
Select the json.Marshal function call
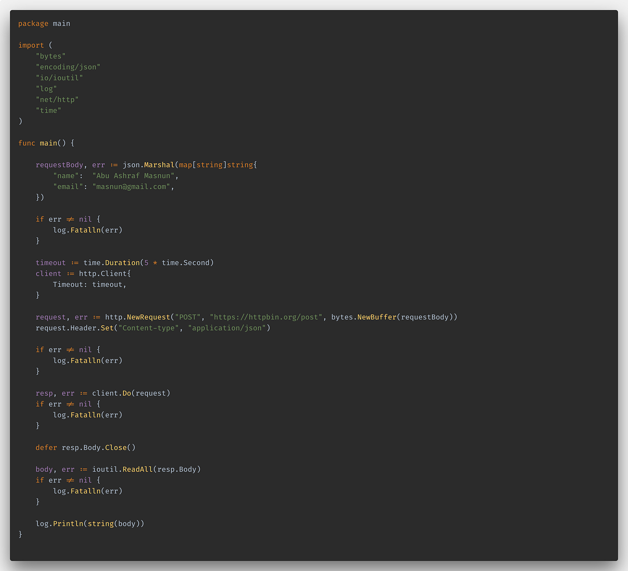tap(149, 165)
